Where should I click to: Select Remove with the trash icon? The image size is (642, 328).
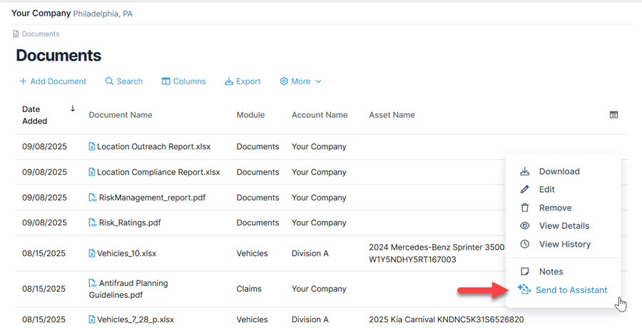click(x=554, y=208)
